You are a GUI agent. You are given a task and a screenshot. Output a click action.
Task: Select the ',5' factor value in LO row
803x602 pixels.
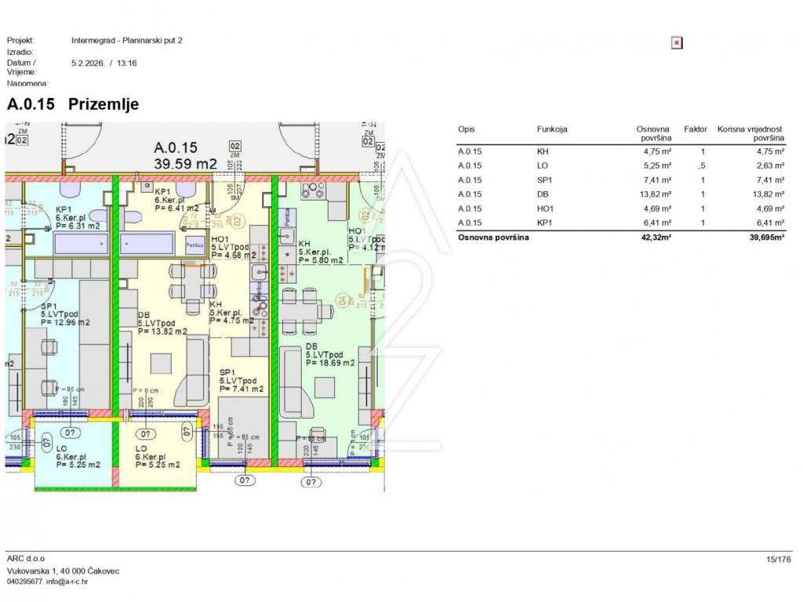click(x=702, y=165)
